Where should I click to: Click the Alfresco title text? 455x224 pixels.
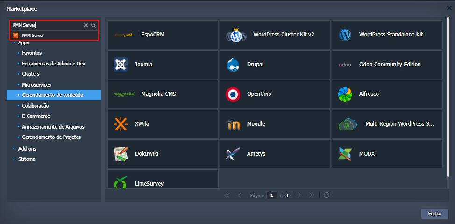point(369,94)
